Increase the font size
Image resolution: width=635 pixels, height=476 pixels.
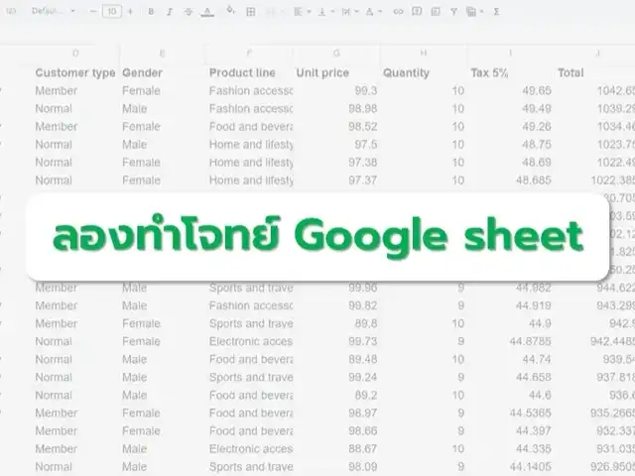pos(129,12)
